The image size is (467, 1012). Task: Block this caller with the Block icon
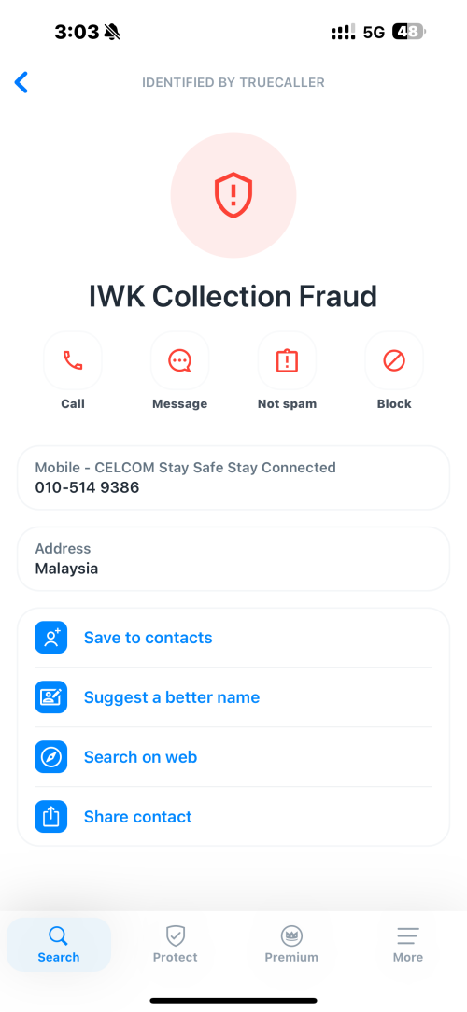394,360
